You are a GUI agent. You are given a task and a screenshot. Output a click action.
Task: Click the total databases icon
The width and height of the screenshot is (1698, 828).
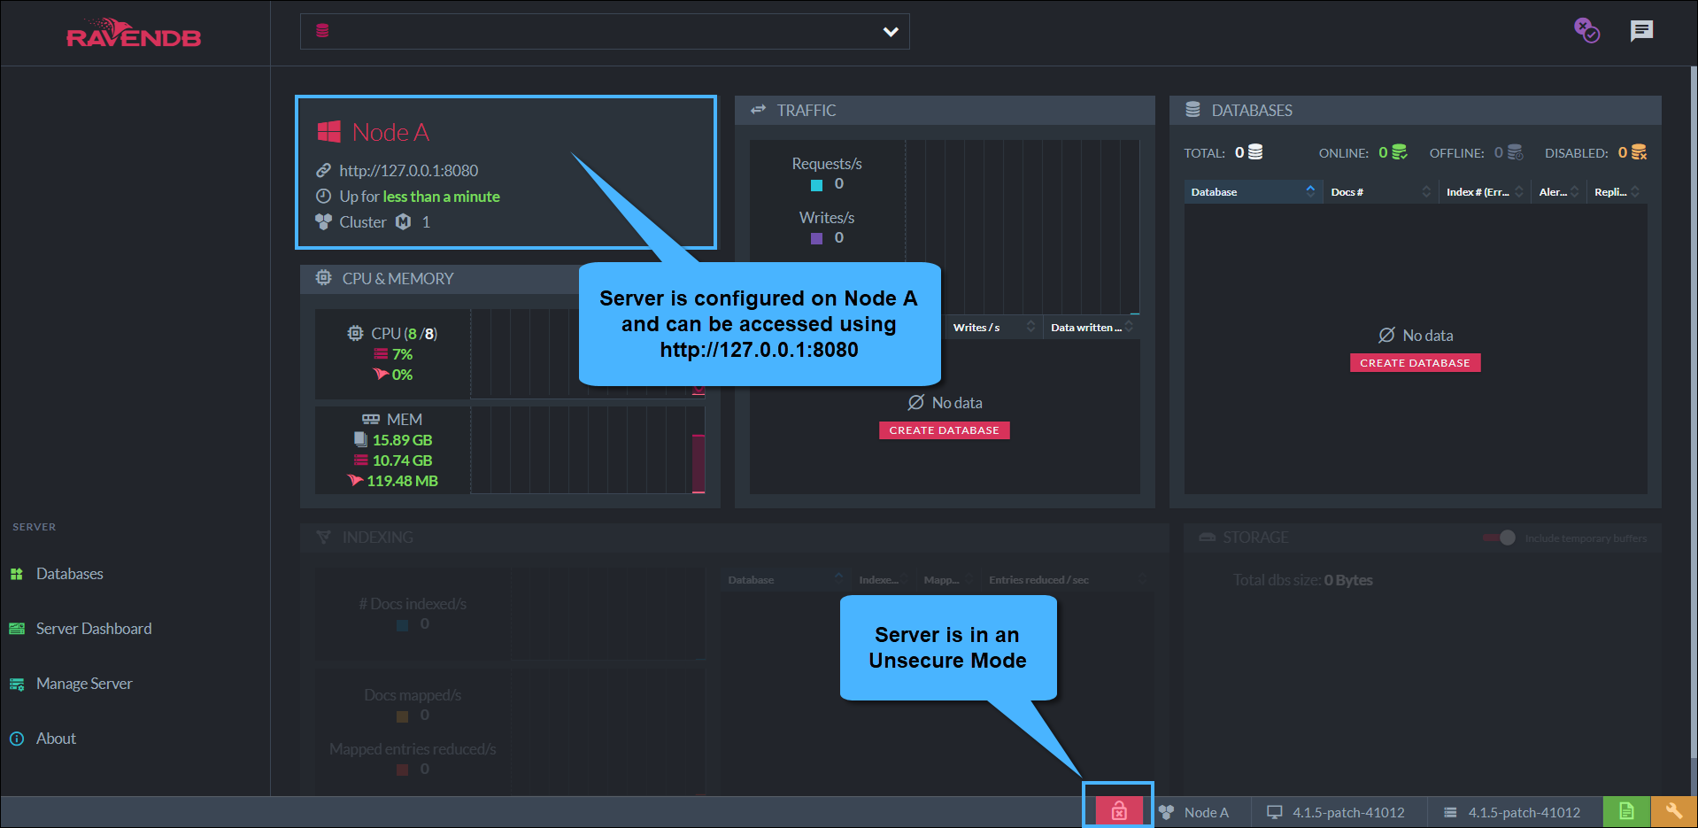[1255, 152]
